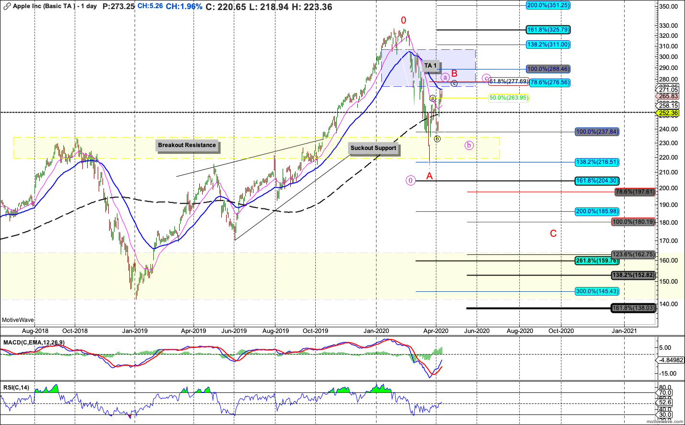Select the Jan-2021 time axis label
The height and width of the screenshot is (425, 685).
[624, 331]
